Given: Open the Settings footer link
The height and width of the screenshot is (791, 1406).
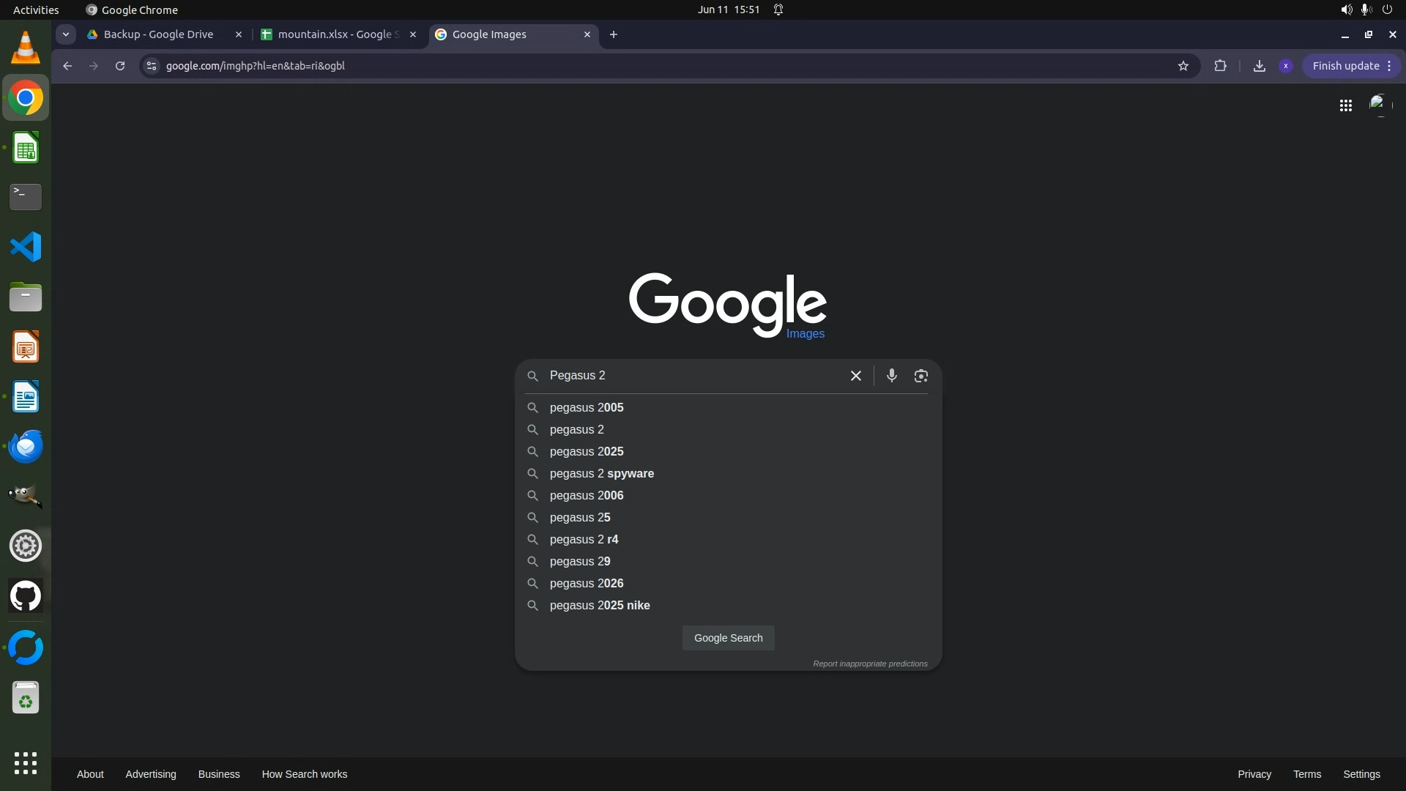Looking at the screenshot, I should click(x=1361, y=774).
